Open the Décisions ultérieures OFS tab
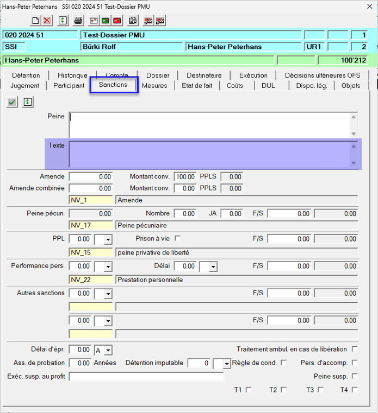 point(323,75)
